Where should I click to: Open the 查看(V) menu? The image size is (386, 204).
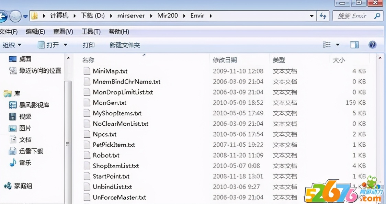tap(63, 32)
